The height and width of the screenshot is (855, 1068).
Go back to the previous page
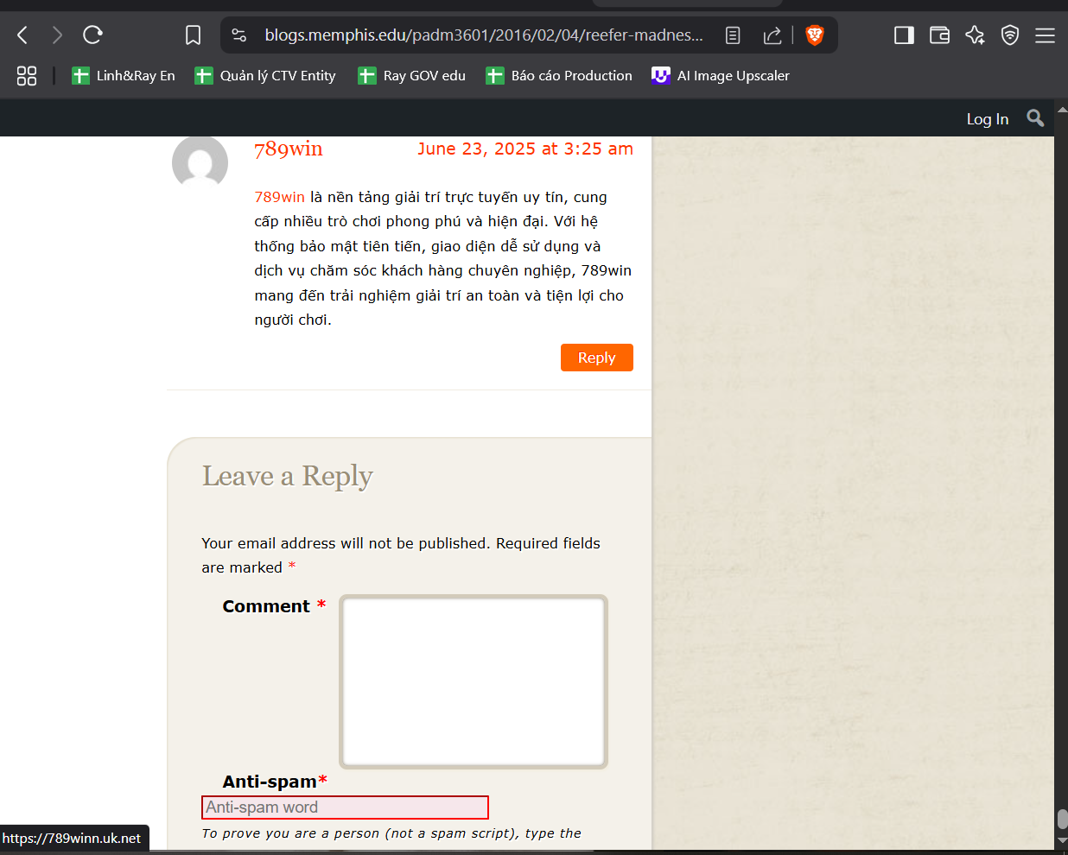(x=23, y=35)
